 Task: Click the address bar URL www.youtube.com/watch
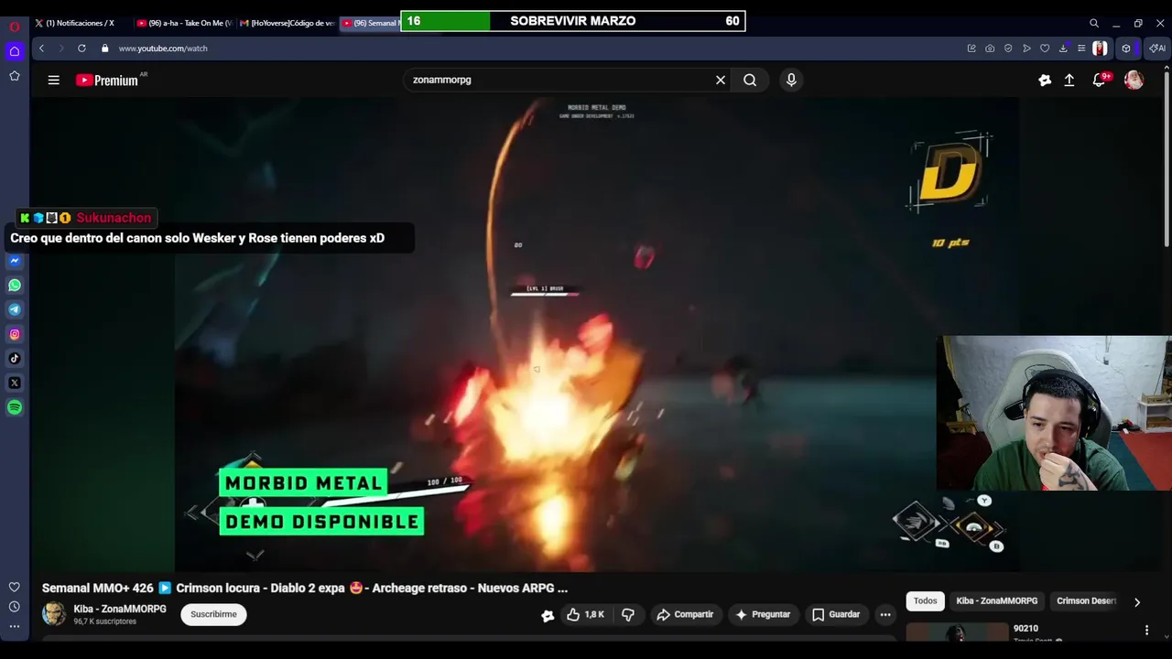click(x=163, y=49)
